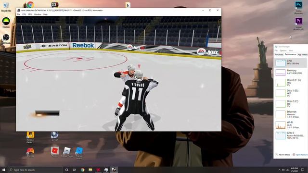Select the Ethernet performance entry
Image resolution: width=308 pixels, height=173 pixels.
click(291, 114)
